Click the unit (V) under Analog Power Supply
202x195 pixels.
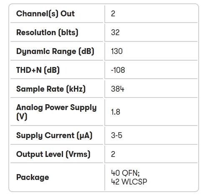(x=22, y=117)
